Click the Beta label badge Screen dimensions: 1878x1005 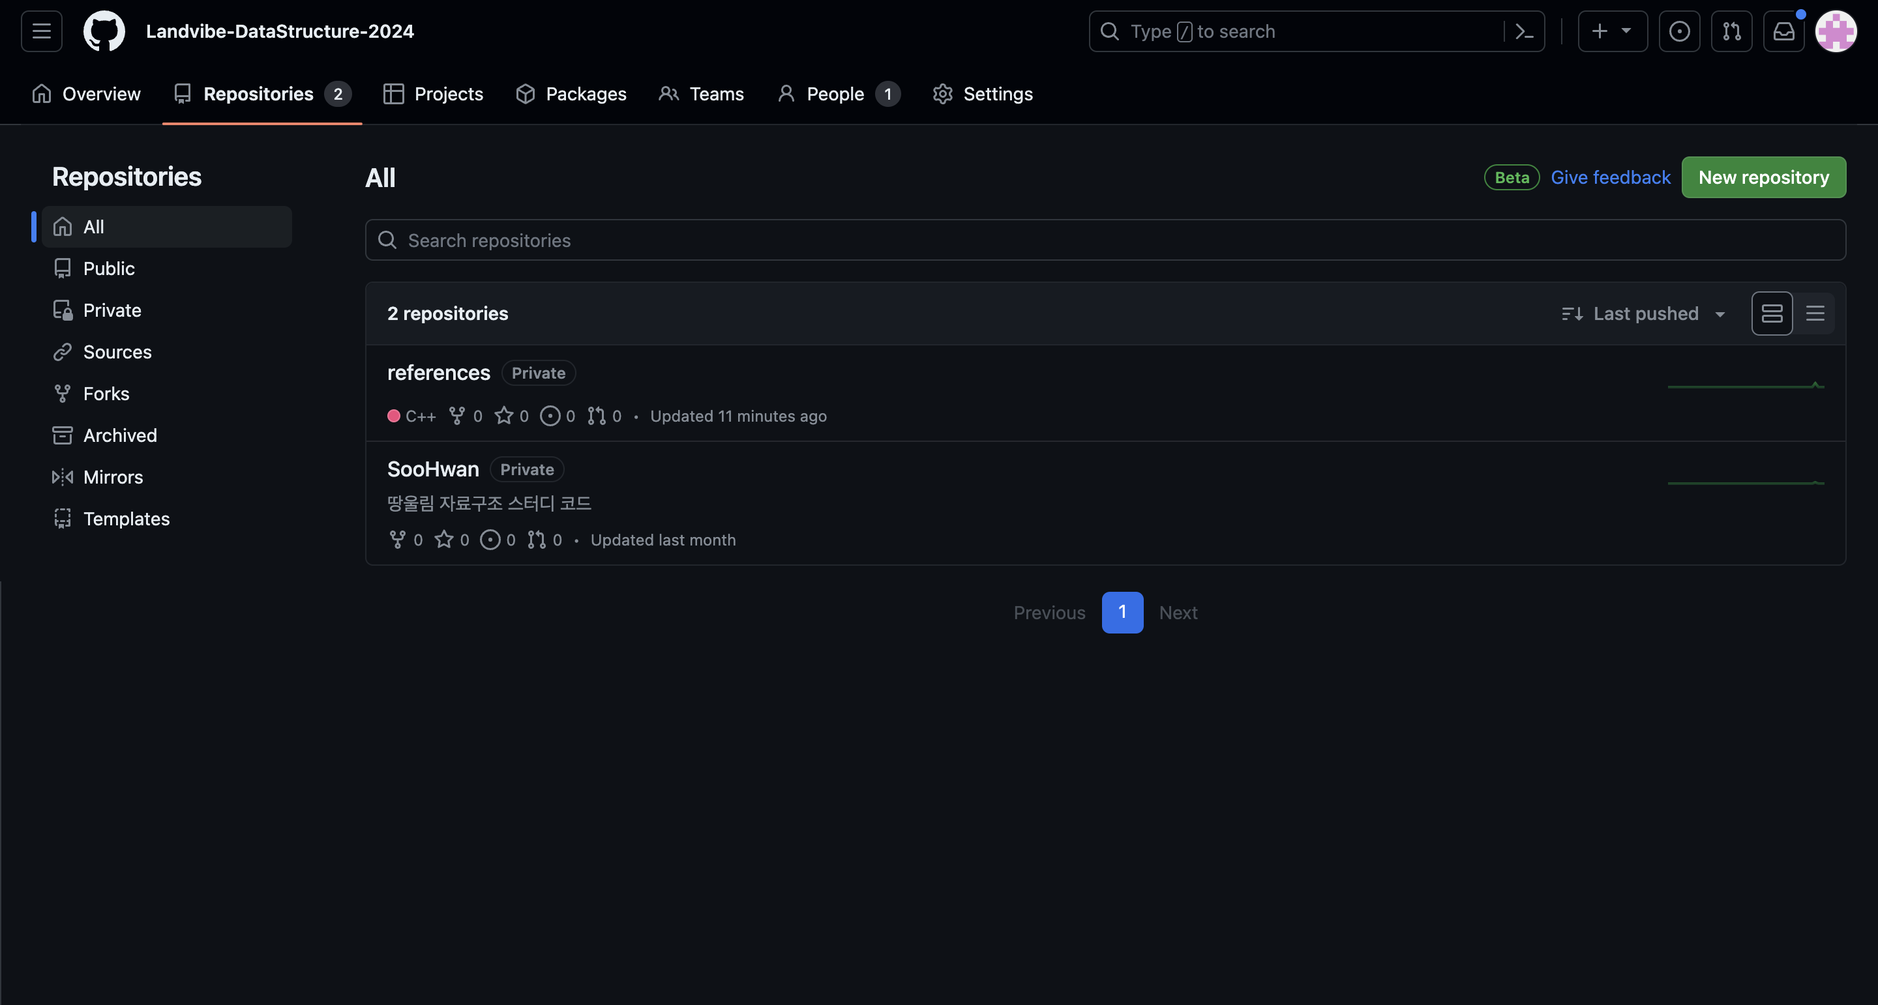1512,177
